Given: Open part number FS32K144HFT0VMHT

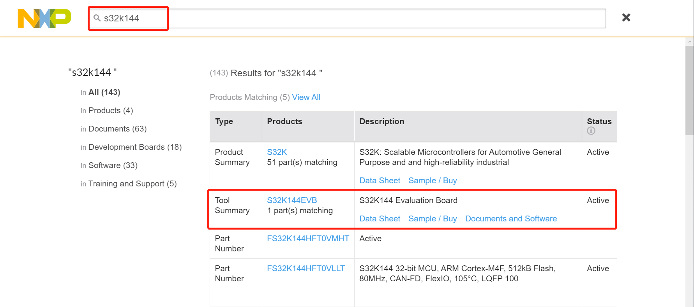Looking at the screenshot, I should [308, 239].
